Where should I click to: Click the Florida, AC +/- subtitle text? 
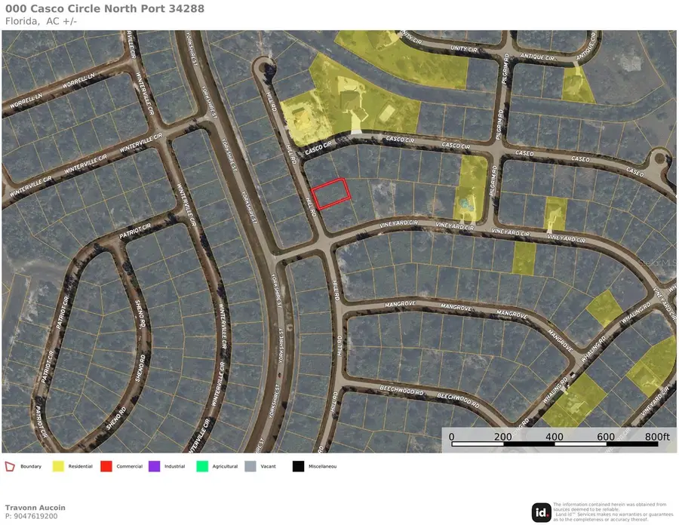point(41,20)
